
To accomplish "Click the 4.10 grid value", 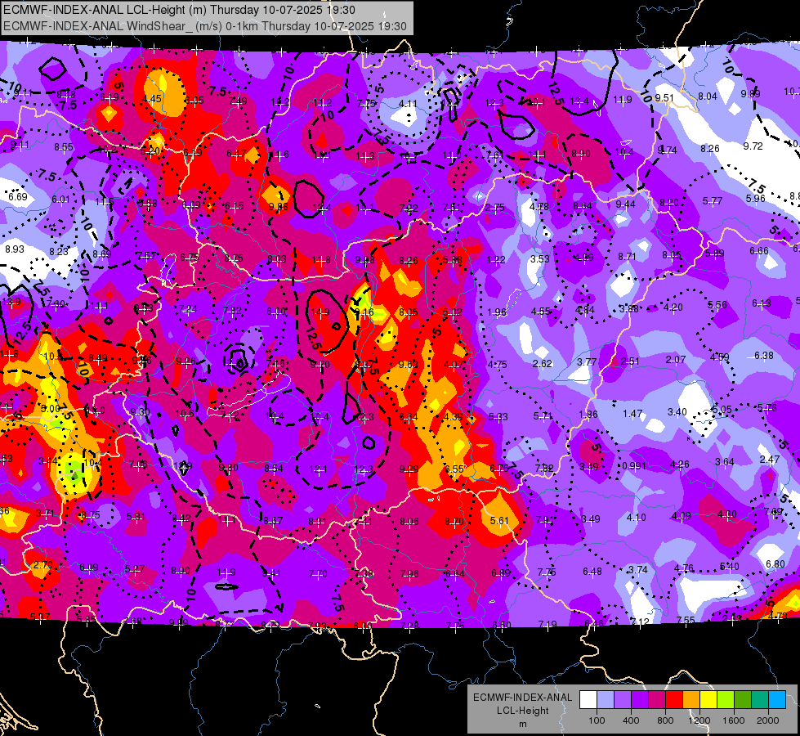I will [637, 518].
